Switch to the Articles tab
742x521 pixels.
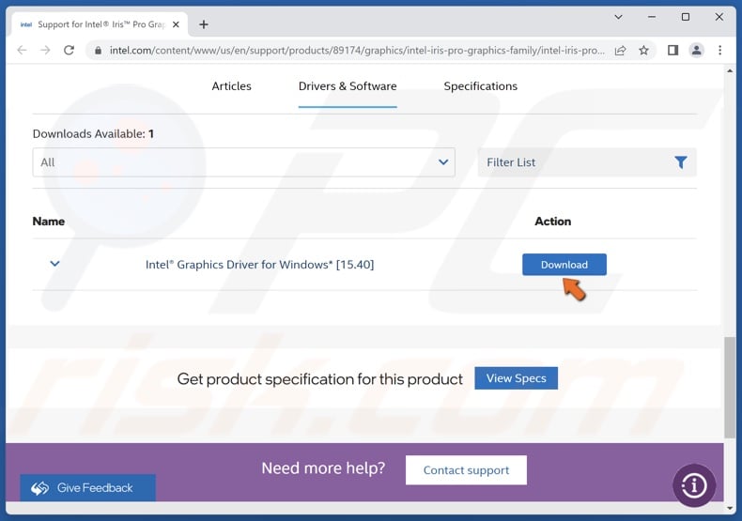tap(231, 86)
